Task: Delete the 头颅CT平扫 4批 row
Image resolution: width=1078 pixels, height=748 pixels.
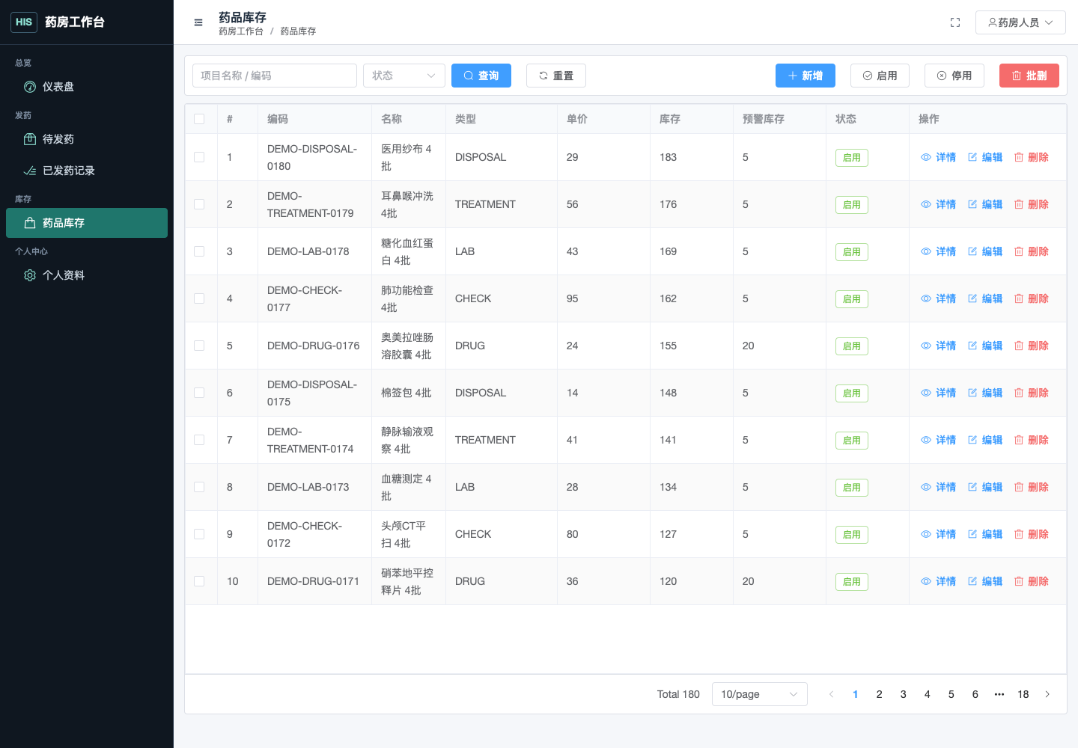Action: 1032,534
